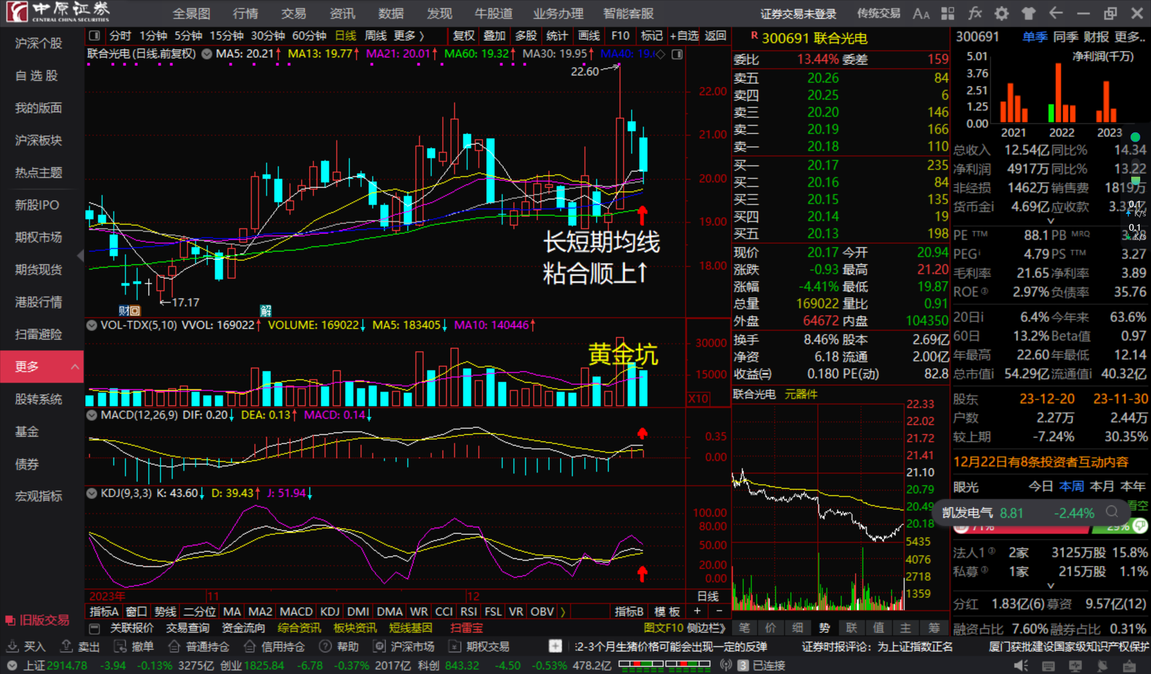Open the skin (T-shirt) theme icon
Viewport: 1151px width, 674px height.
[x=1029, y=13]
